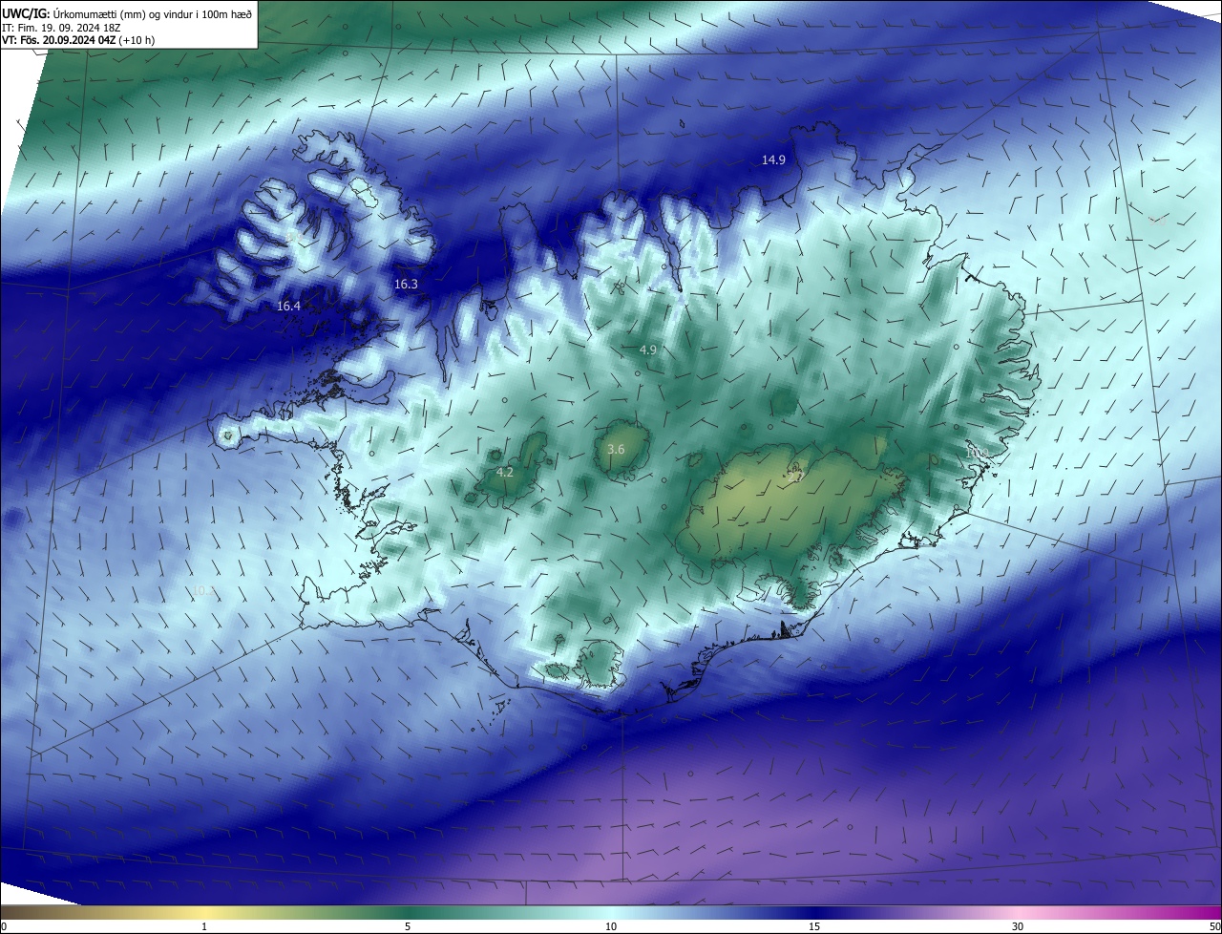
Task: Click the 14.9 value on the map
Action: [x=773, y=159]
